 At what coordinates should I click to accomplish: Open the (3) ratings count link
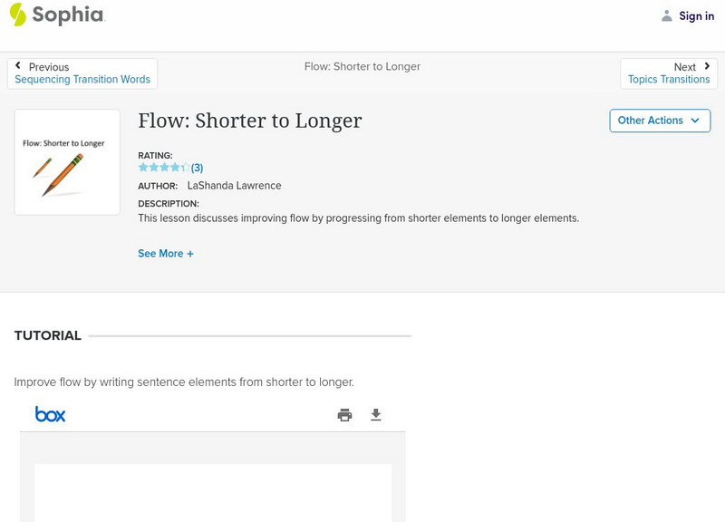[x=197, y=168]
